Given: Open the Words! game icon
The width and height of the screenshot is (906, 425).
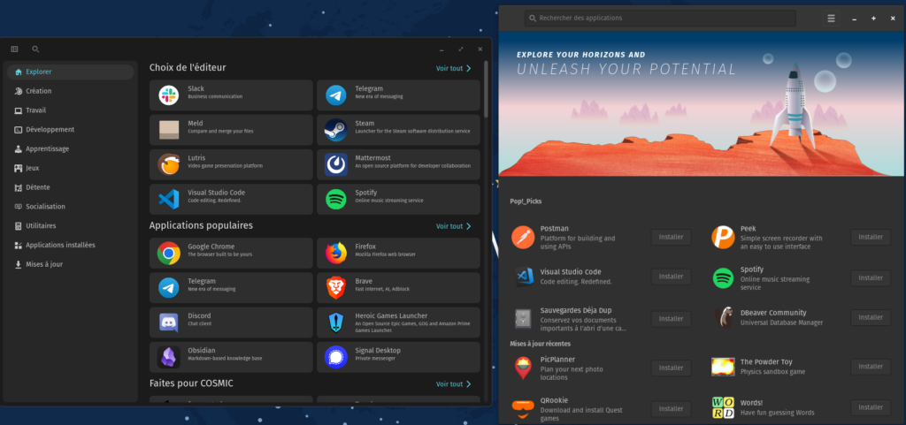Looking at the screenshot, I should pyautogui.click(x=723, y=407).
